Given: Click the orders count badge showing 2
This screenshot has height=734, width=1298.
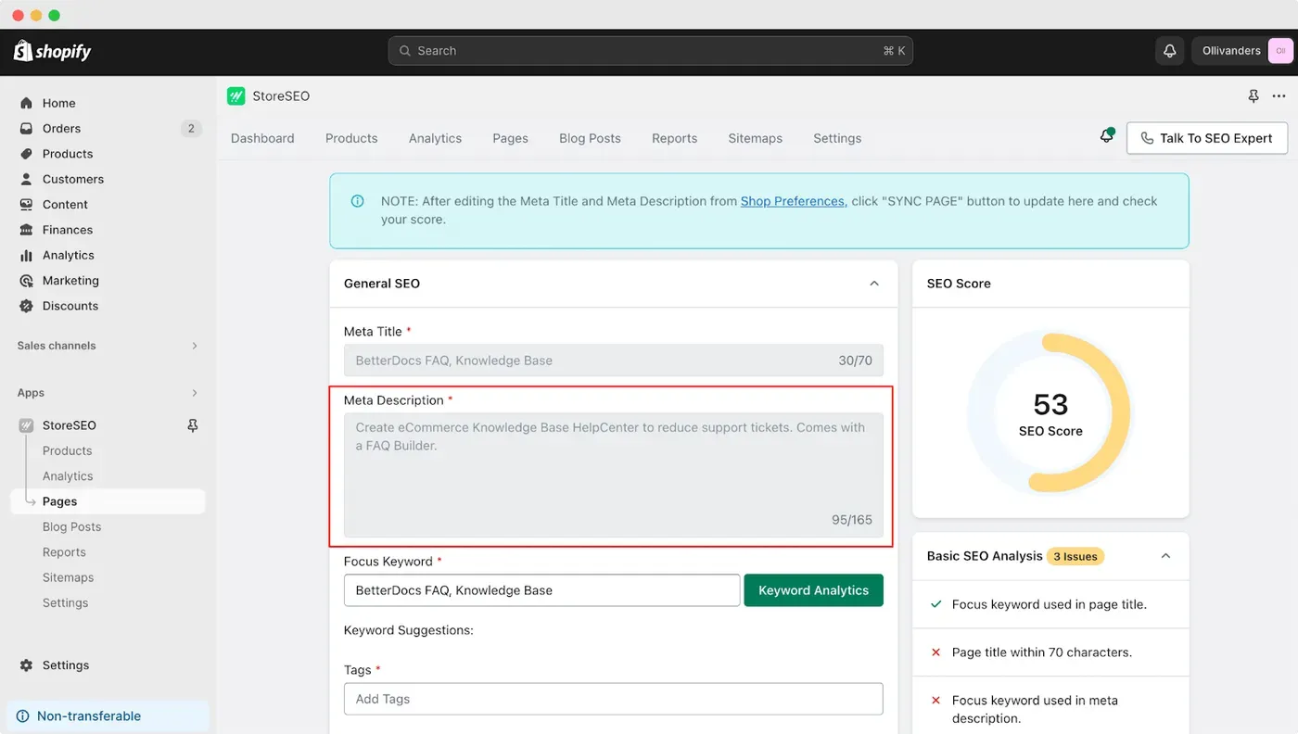Looking at the screenshot, I should pyautogui.click(x=191, y=128).
